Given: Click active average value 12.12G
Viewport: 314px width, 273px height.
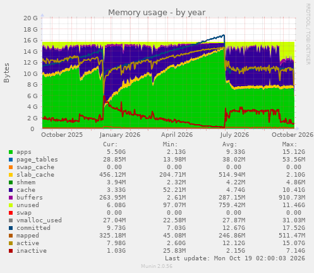Looking at the screenshot, I should coord(234,243).
